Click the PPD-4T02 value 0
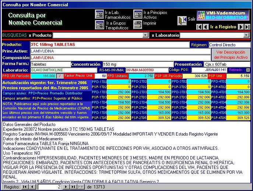This screenshot has height=191, width=253. pyautogui.click(x=238, y=82)
